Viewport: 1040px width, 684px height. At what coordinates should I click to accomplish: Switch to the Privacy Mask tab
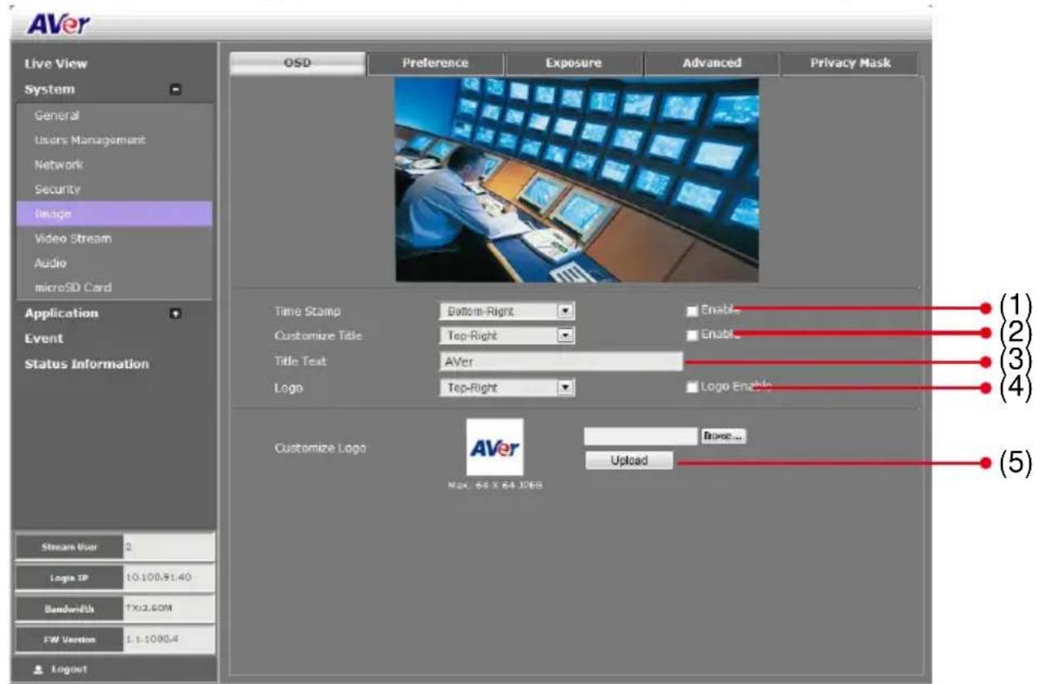pos(850,64)
